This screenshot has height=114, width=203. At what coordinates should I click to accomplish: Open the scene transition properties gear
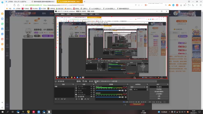(x=147, y=87)
